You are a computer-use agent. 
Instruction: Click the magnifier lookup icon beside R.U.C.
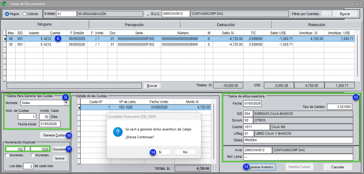[x=147, y=14]
